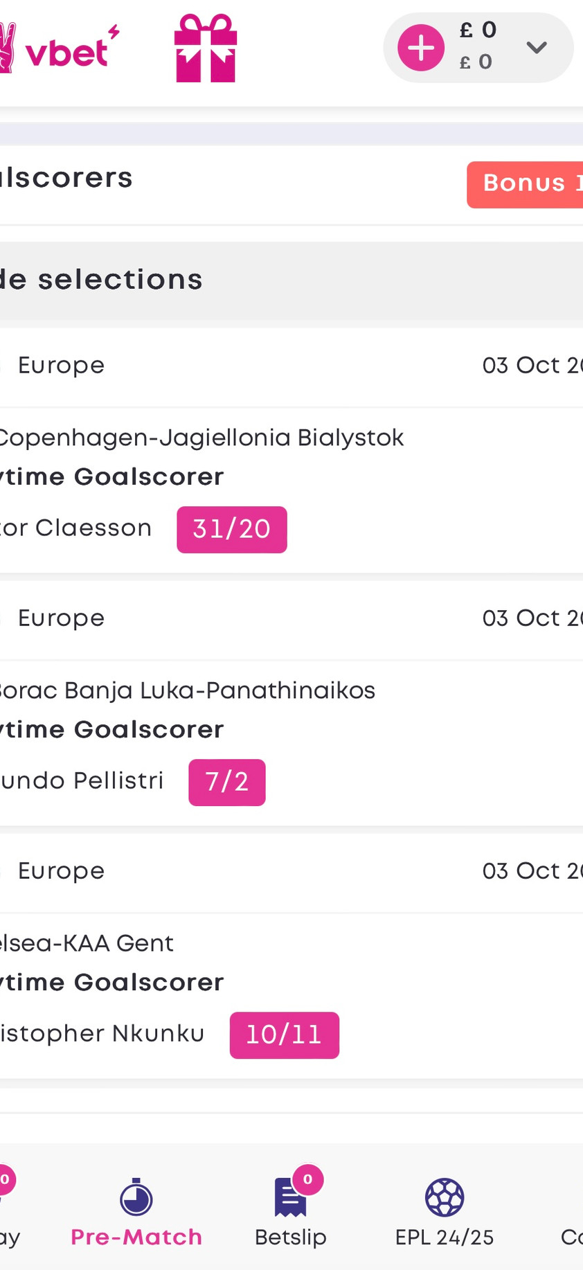Click the Betslip count badge
The height and width of the screenshot is (1270, 583).
click(308, 1180)
